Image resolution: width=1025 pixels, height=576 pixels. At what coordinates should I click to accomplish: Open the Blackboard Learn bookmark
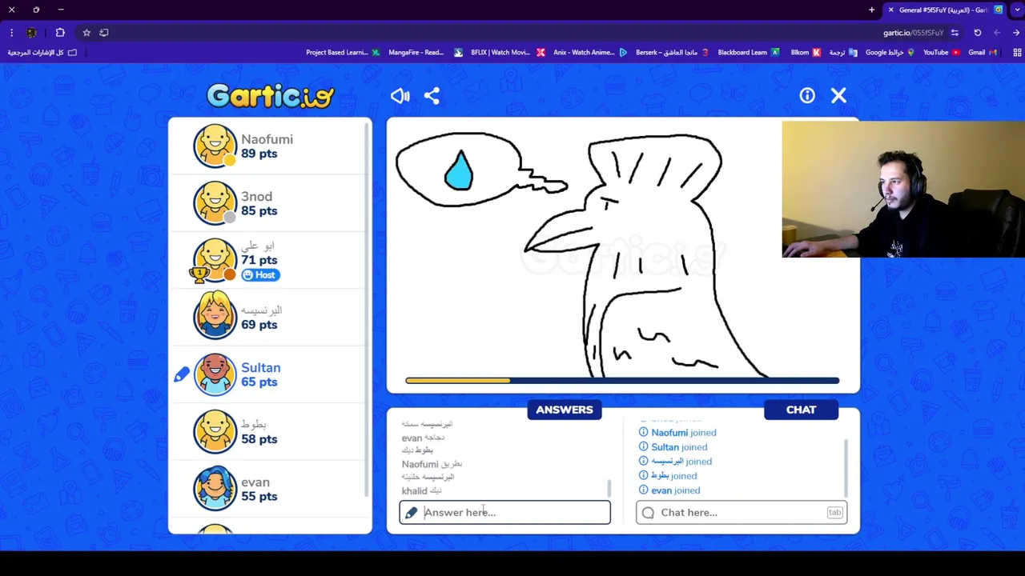[748, 53]
